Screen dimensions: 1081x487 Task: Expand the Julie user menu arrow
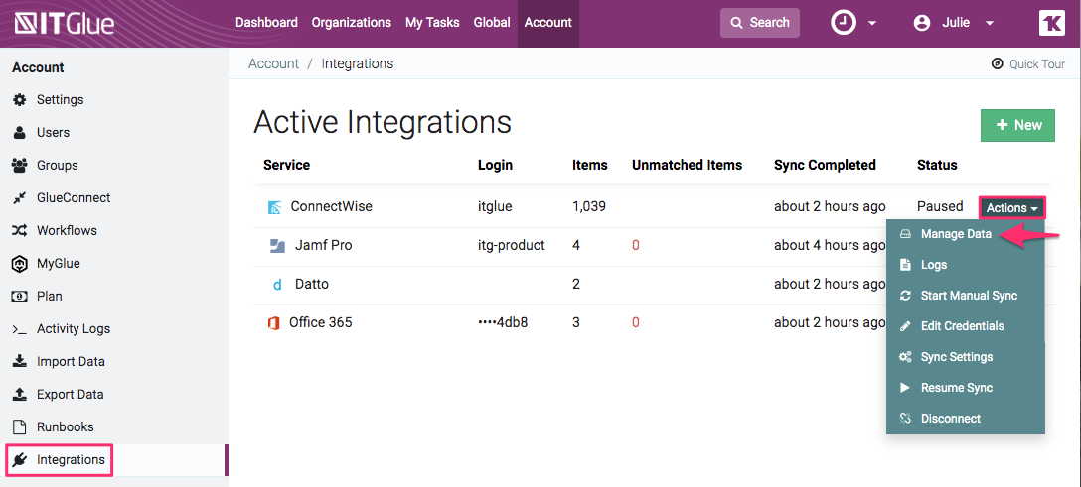[x=990, y=23]
